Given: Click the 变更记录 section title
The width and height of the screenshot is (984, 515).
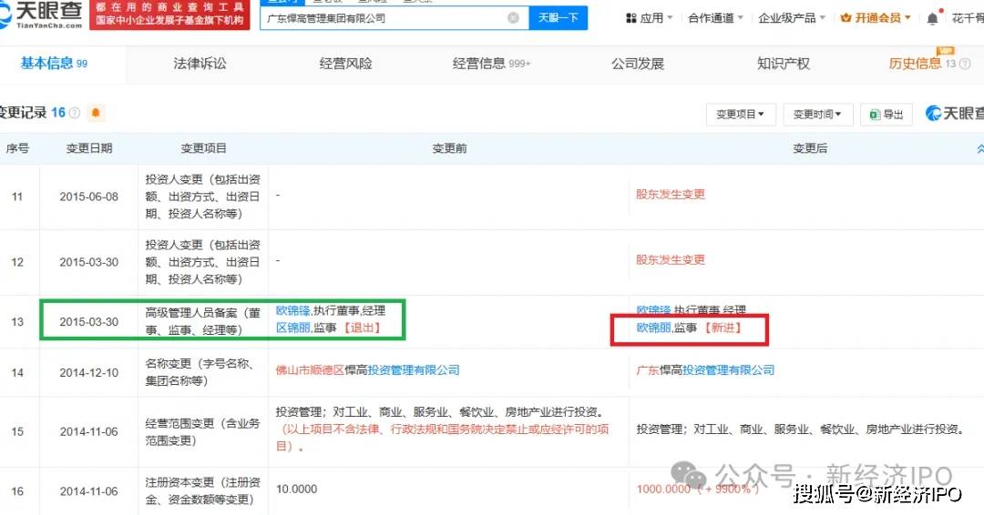Looking at the screenshot, I should tap(24, 113).
